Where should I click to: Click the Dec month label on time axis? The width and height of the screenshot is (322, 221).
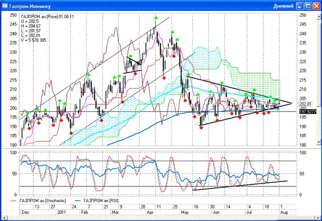click(x=25, y=213)
